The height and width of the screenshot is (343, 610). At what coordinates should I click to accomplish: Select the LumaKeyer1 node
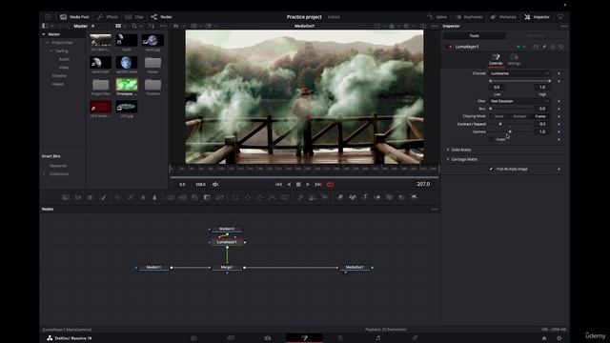[x=227, y=242]
